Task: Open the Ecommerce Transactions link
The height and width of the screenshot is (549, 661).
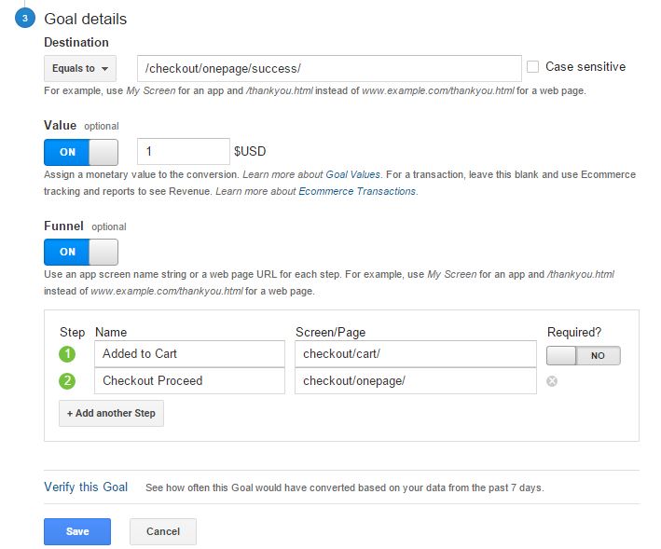Action: (357, 191)
